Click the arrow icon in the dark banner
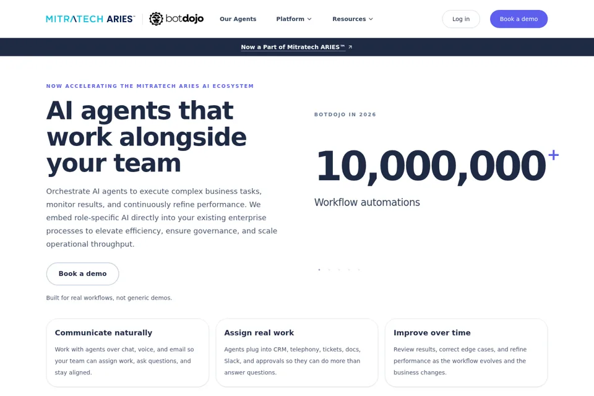Viewport: 594px width, 396px height. click(x=350, y=47)
